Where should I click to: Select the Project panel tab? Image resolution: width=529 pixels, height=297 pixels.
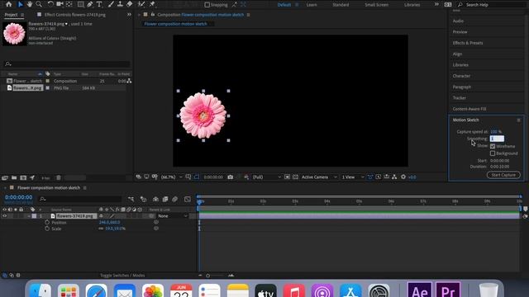click(11, 15)
